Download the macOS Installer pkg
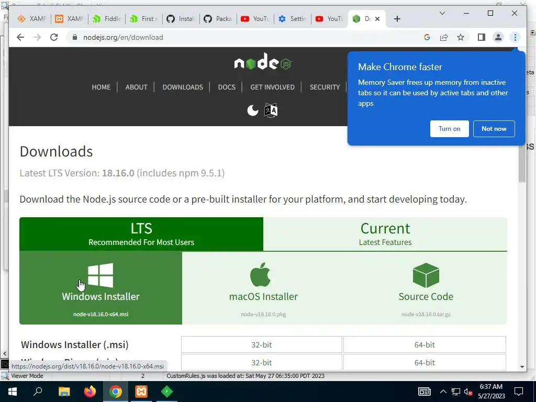 pos(263,288)
